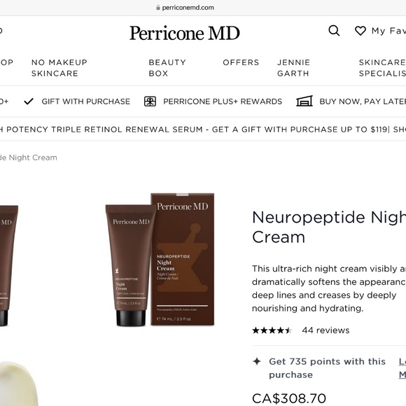406x406 pixels.
Task: Click the perriconemd.com address bar
Action: [185, 8]
